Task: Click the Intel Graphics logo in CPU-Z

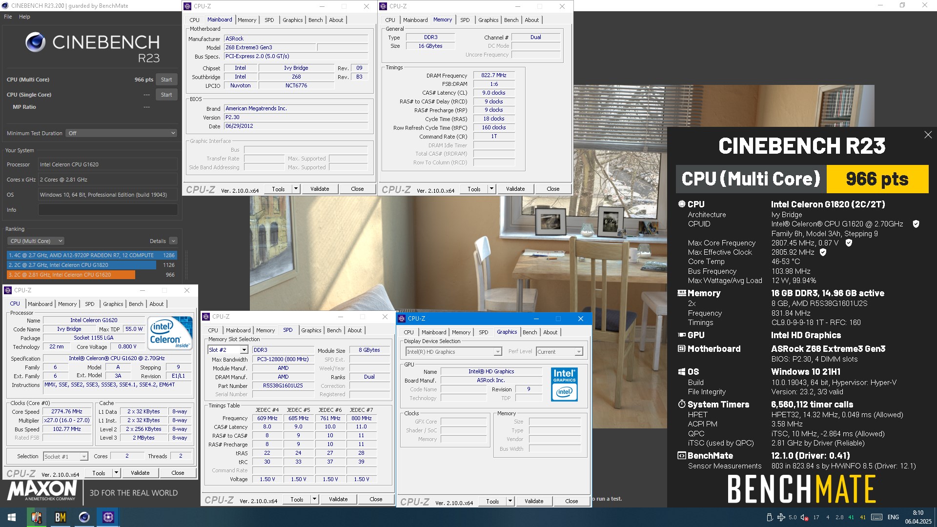Action: [x=564, y=385]
